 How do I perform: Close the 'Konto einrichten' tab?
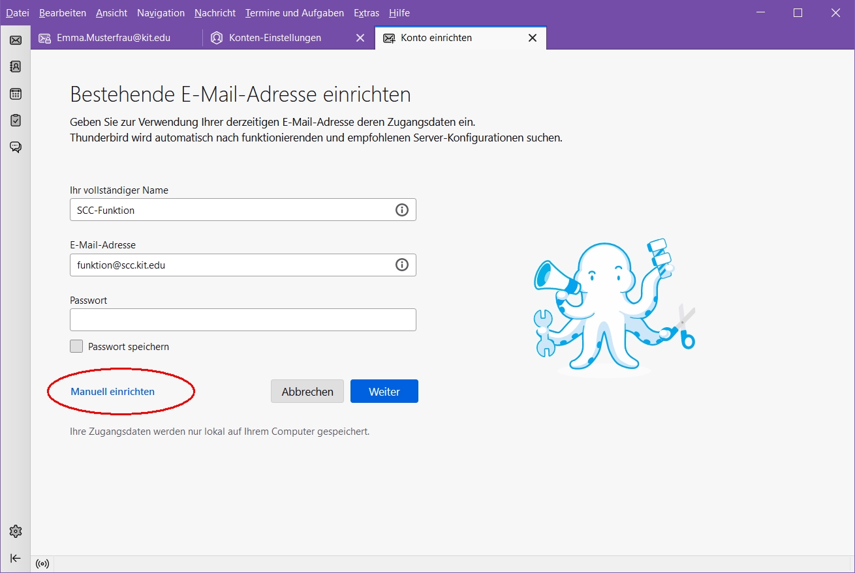coord(533,38)
